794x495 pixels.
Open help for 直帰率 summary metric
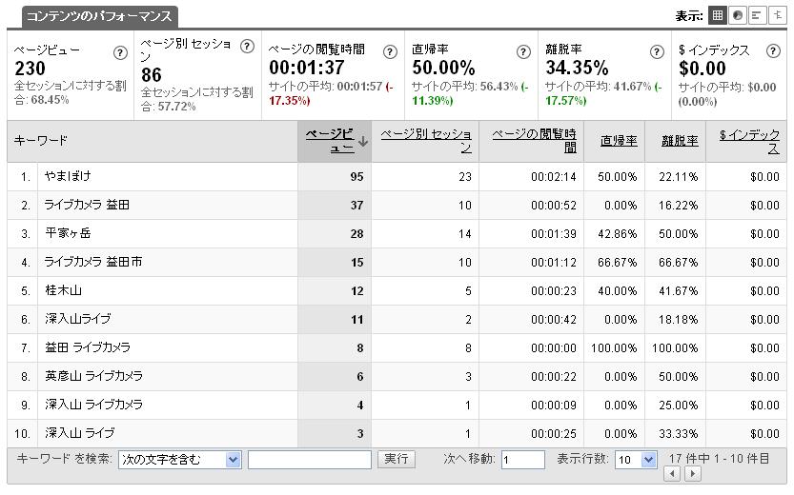(x=523, y=52)
